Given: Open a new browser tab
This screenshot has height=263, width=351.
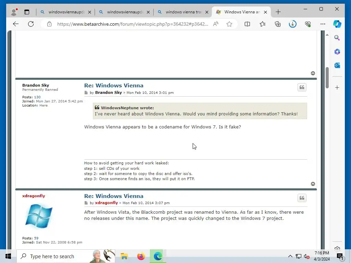Looking at the screenshot, I should click(278, 12).
